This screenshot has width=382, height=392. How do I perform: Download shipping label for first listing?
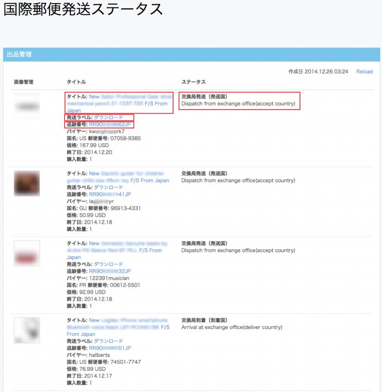tap(108, 118)
